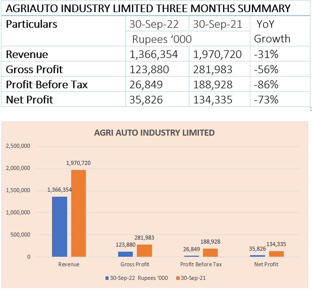The image size is (312, 292).
Task: Click table cell with value 188,928
Action: coord(220,84)
